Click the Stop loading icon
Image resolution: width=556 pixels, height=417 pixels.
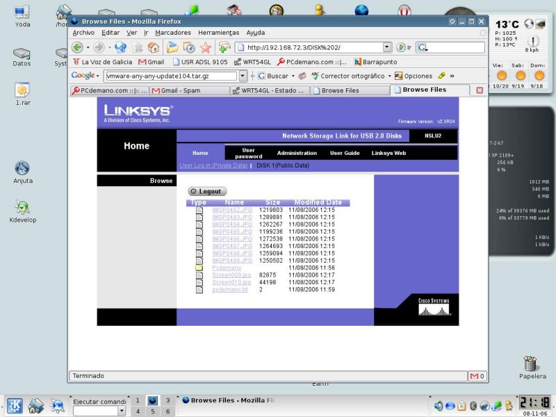(x=138, y=47)
